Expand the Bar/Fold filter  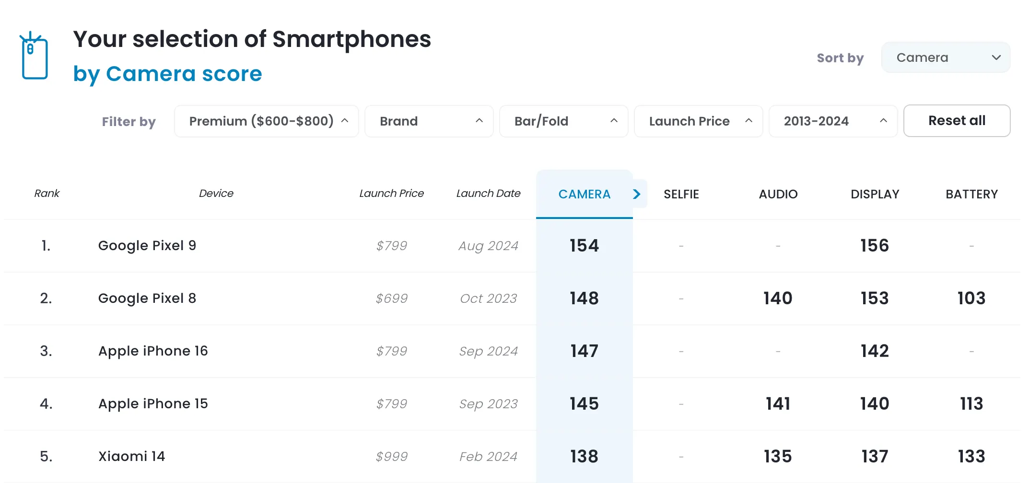(x=564, y=121)
